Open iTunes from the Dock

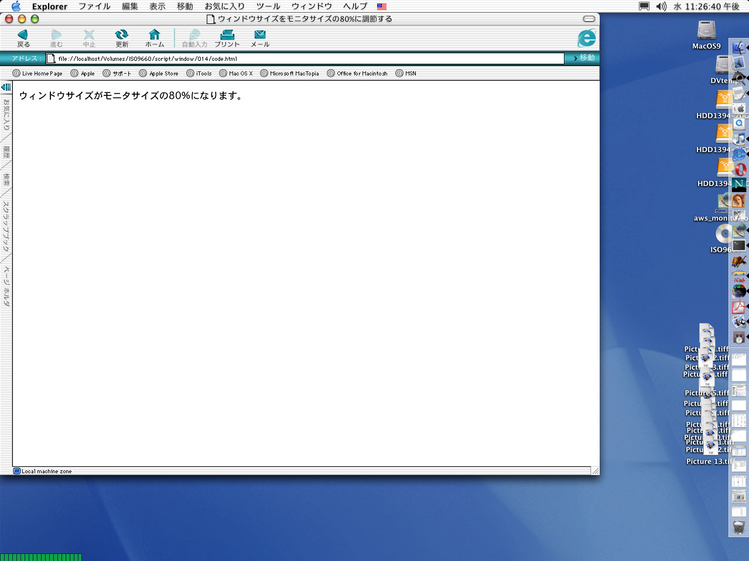[739, 139]
